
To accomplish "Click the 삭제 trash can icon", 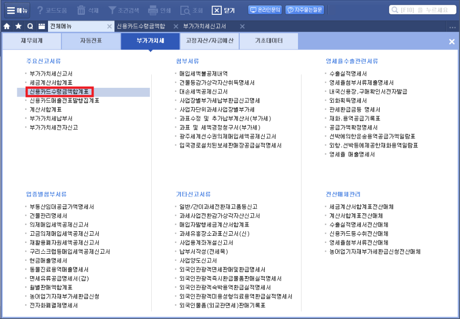I will [x=81, y=10].
